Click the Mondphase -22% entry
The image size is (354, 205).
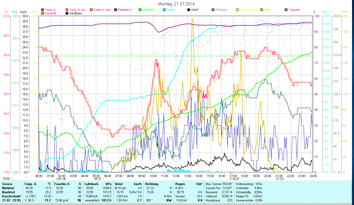219,200
